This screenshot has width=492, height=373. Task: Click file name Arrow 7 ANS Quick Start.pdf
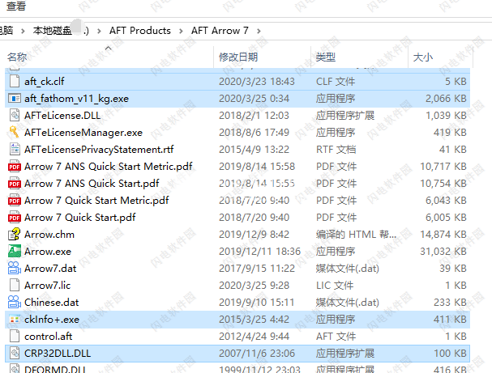coord(92,183)
